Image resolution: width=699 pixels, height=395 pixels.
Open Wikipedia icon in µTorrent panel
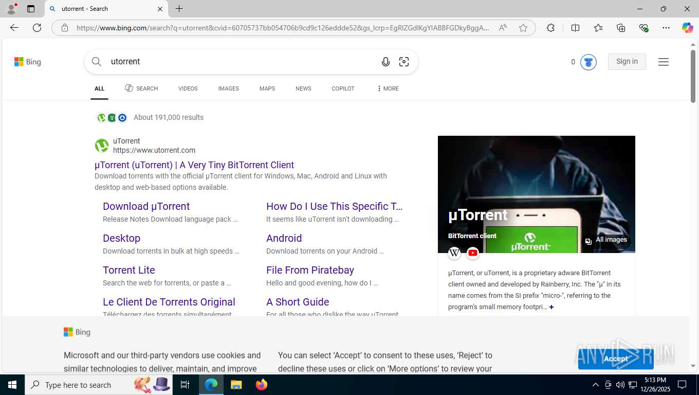[454, 253]
